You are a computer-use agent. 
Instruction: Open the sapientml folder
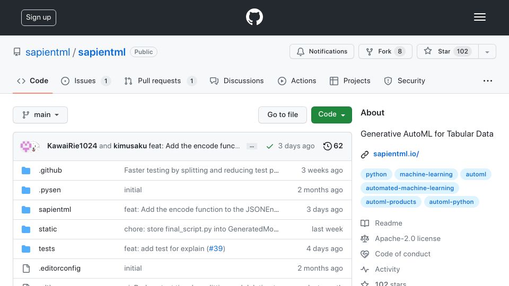(55, 210)
